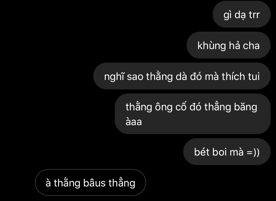Tap the 'khùng hả cha' message
276x201 pixels.
click(x=228, y=45)
